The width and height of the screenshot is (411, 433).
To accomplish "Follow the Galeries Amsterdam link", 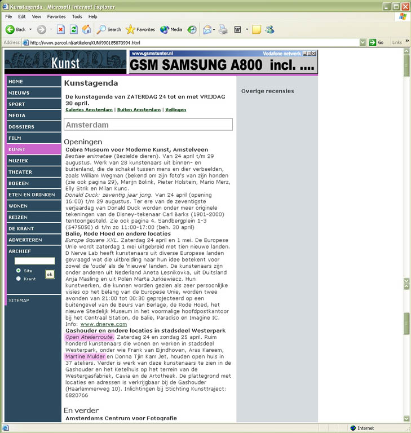I will (x=89, y=109).
